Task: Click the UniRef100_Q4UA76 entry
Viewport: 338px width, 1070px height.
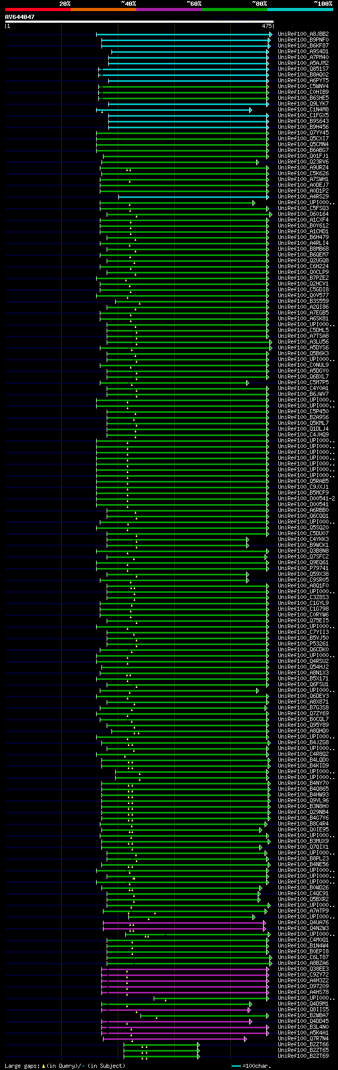Action: tap(303, 922)
